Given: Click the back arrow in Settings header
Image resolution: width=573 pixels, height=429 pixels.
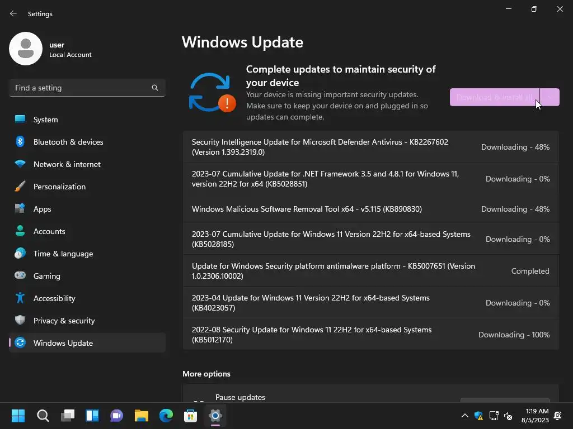Looking at the screenshot, I should 13,13.
